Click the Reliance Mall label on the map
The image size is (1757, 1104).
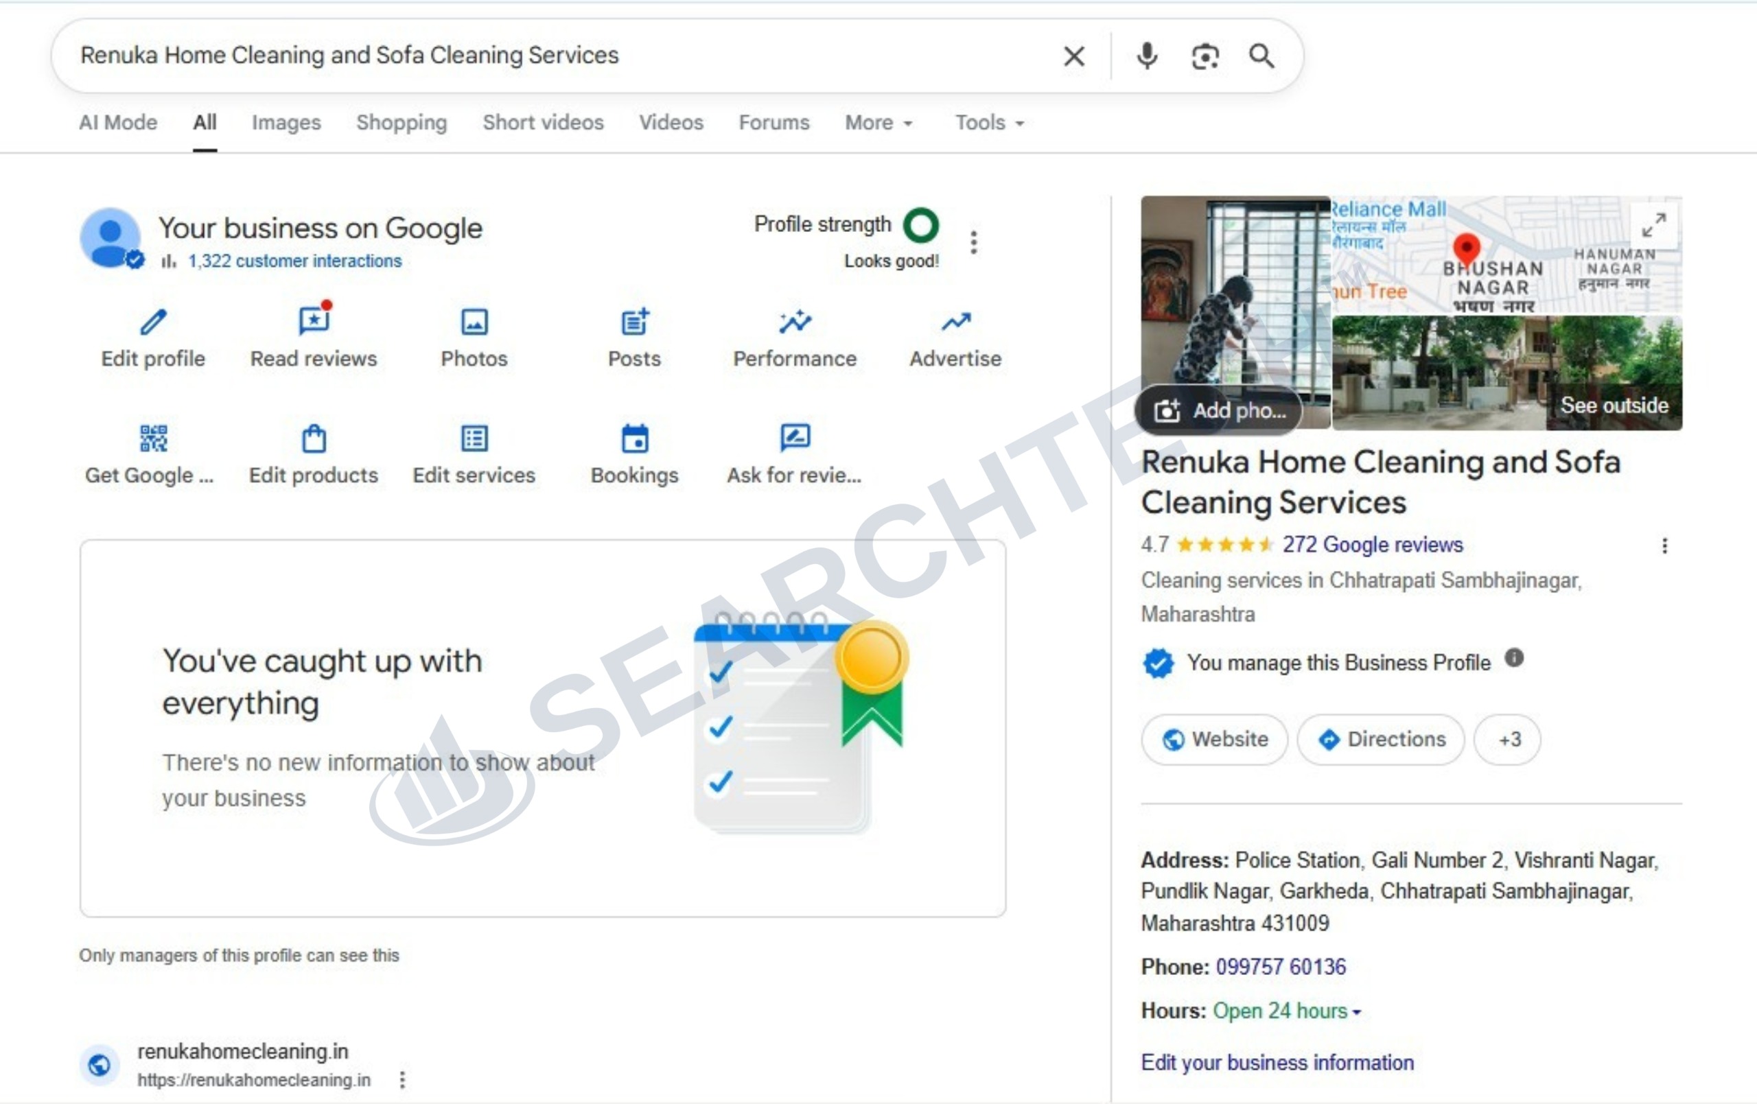[1388, 209]
